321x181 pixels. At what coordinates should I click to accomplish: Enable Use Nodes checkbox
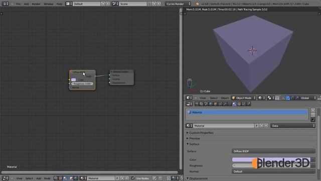click(x=133, y=178)
